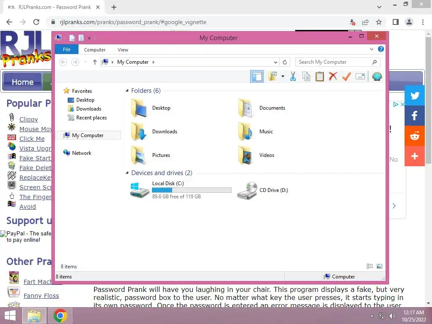Open the address bar history dropdown
The width and height of the screenshot is (432, 324).
(275, 62)
